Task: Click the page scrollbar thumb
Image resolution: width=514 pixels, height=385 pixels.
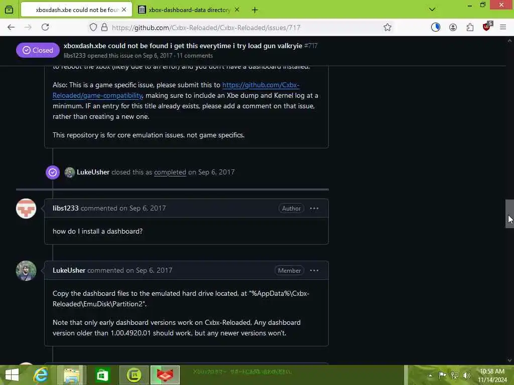Action: pos(509,214)
